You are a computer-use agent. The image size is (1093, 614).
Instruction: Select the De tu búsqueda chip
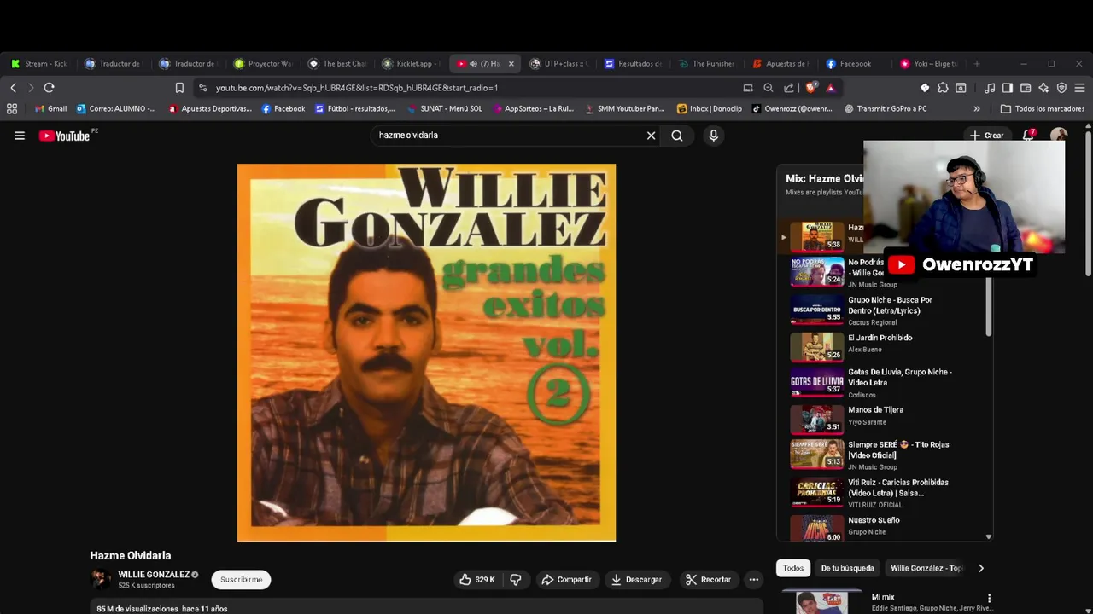(847, 568)
